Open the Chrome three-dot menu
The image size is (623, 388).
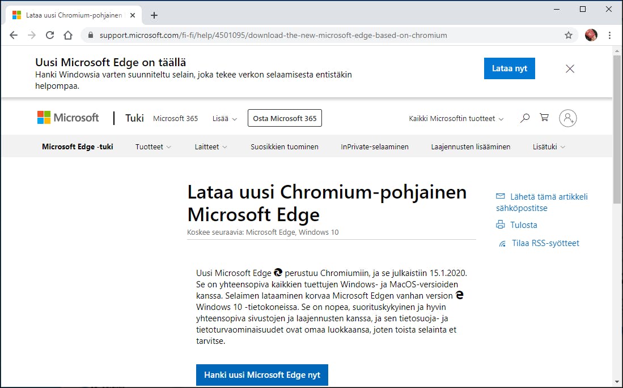coord(609,35)
